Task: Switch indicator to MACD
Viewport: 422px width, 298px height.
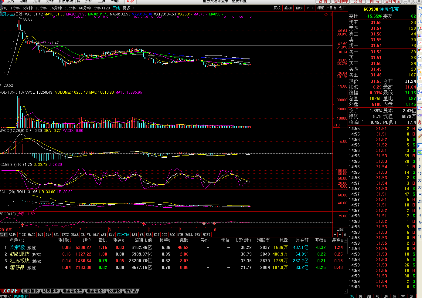Action: pos(32,235)
